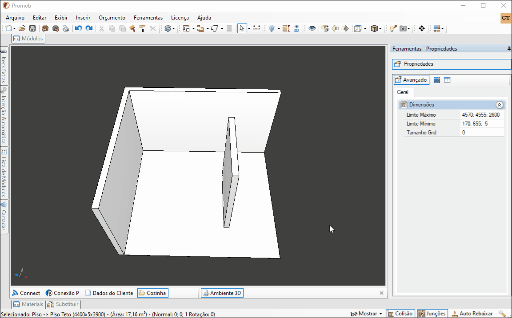The image size is (512, 318).
Task: Toggle the Colisão option in status bar
Action: coord(400,314)
